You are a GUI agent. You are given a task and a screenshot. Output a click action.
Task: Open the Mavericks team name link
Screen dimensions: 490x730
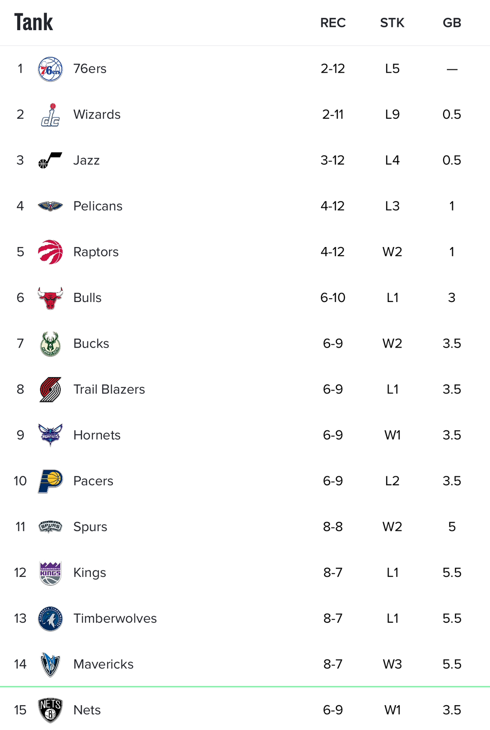pyautogui.click(x=103, y=664)
